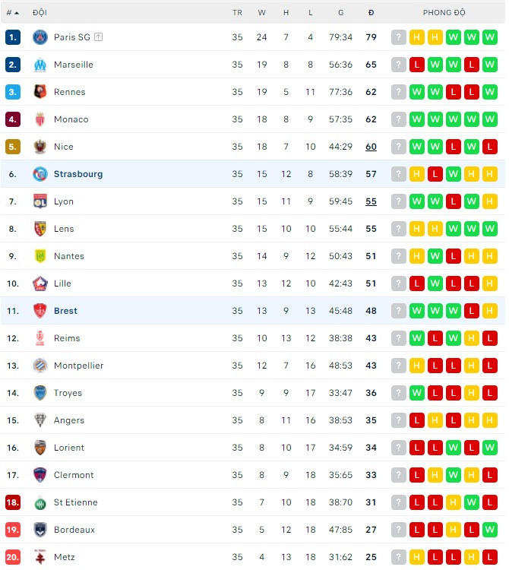Click Nice's underlined 60 points value
The width and height of the screenshot is (509, 570).
(371, 147)
